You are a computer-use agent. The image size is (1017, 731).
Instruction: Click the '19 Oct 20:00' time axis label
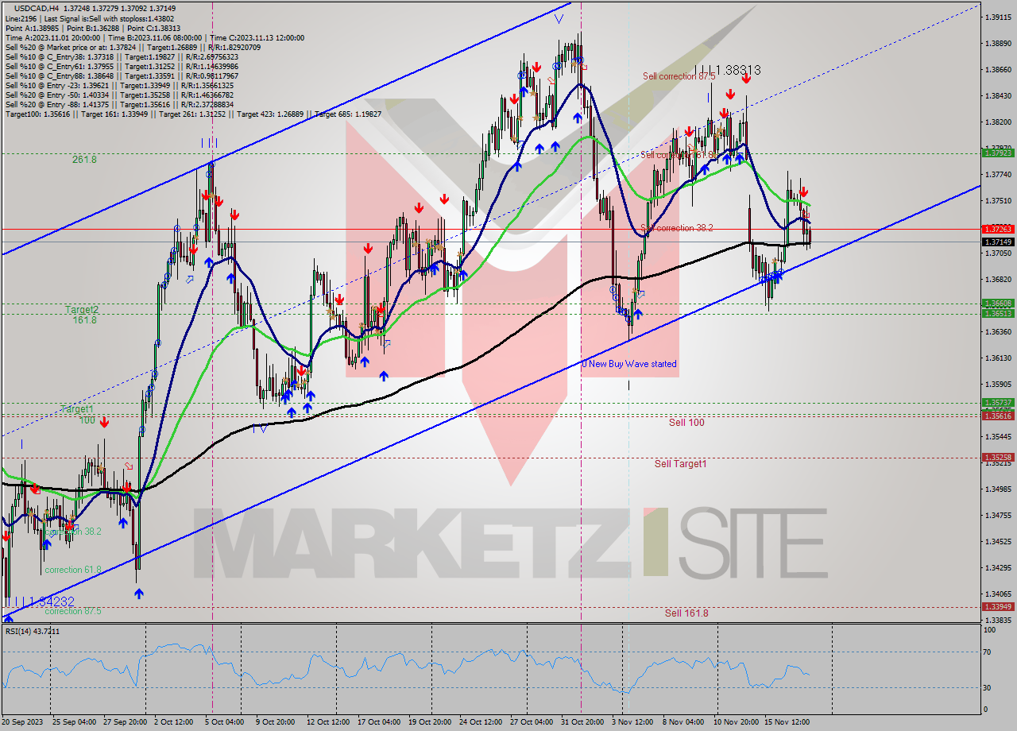coord(429,722)
